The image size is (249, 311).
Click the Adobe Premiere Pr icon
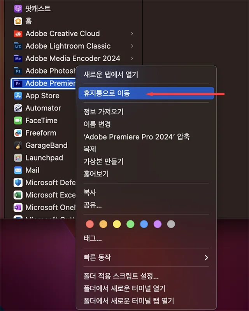pyautogui.click(x=18, y=83)
